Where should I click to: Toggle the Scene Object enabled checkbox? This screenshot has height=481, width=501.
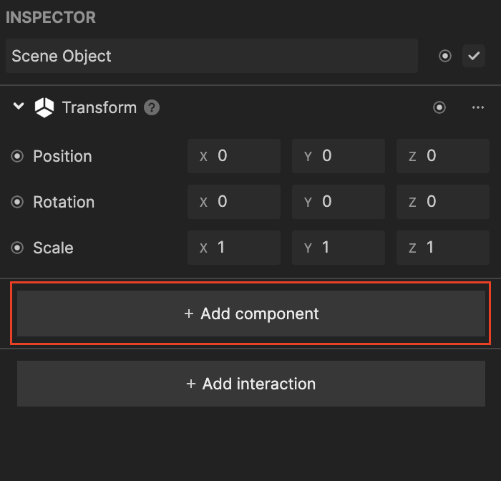(473, 56)
